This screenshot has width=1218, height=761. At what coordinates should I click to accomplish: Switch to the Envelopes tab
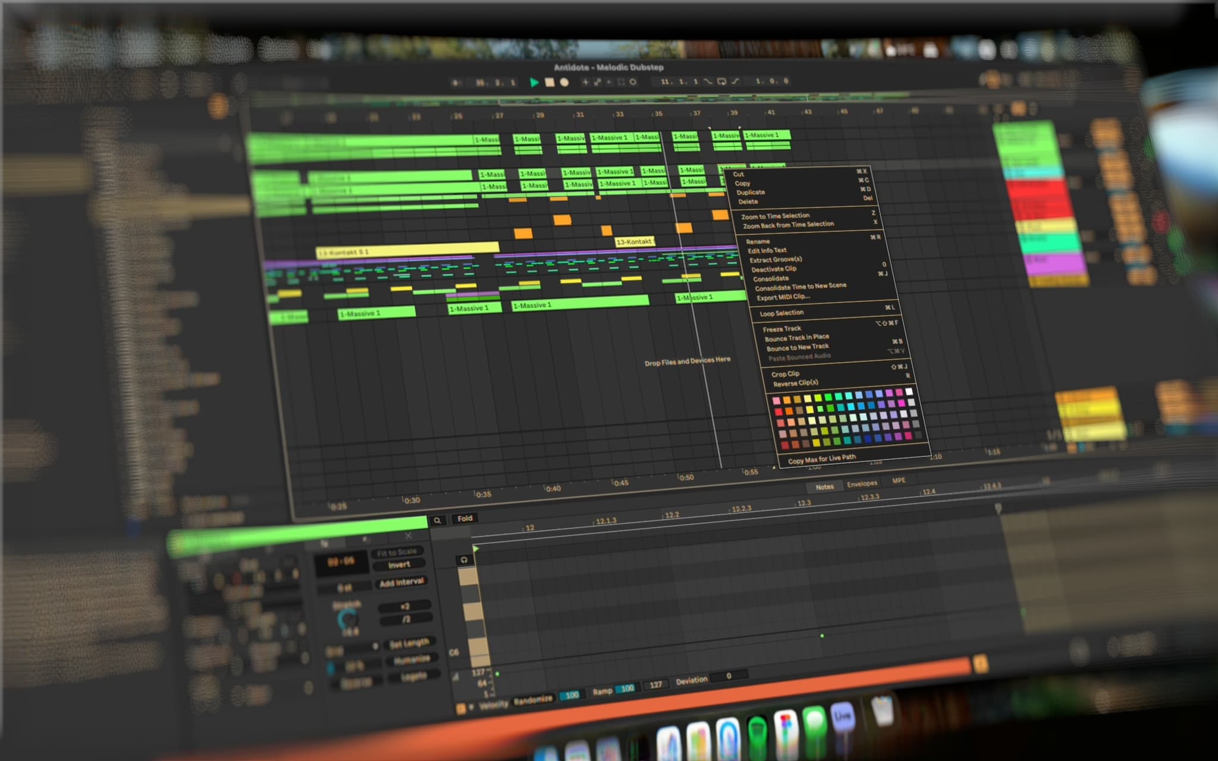862,483
